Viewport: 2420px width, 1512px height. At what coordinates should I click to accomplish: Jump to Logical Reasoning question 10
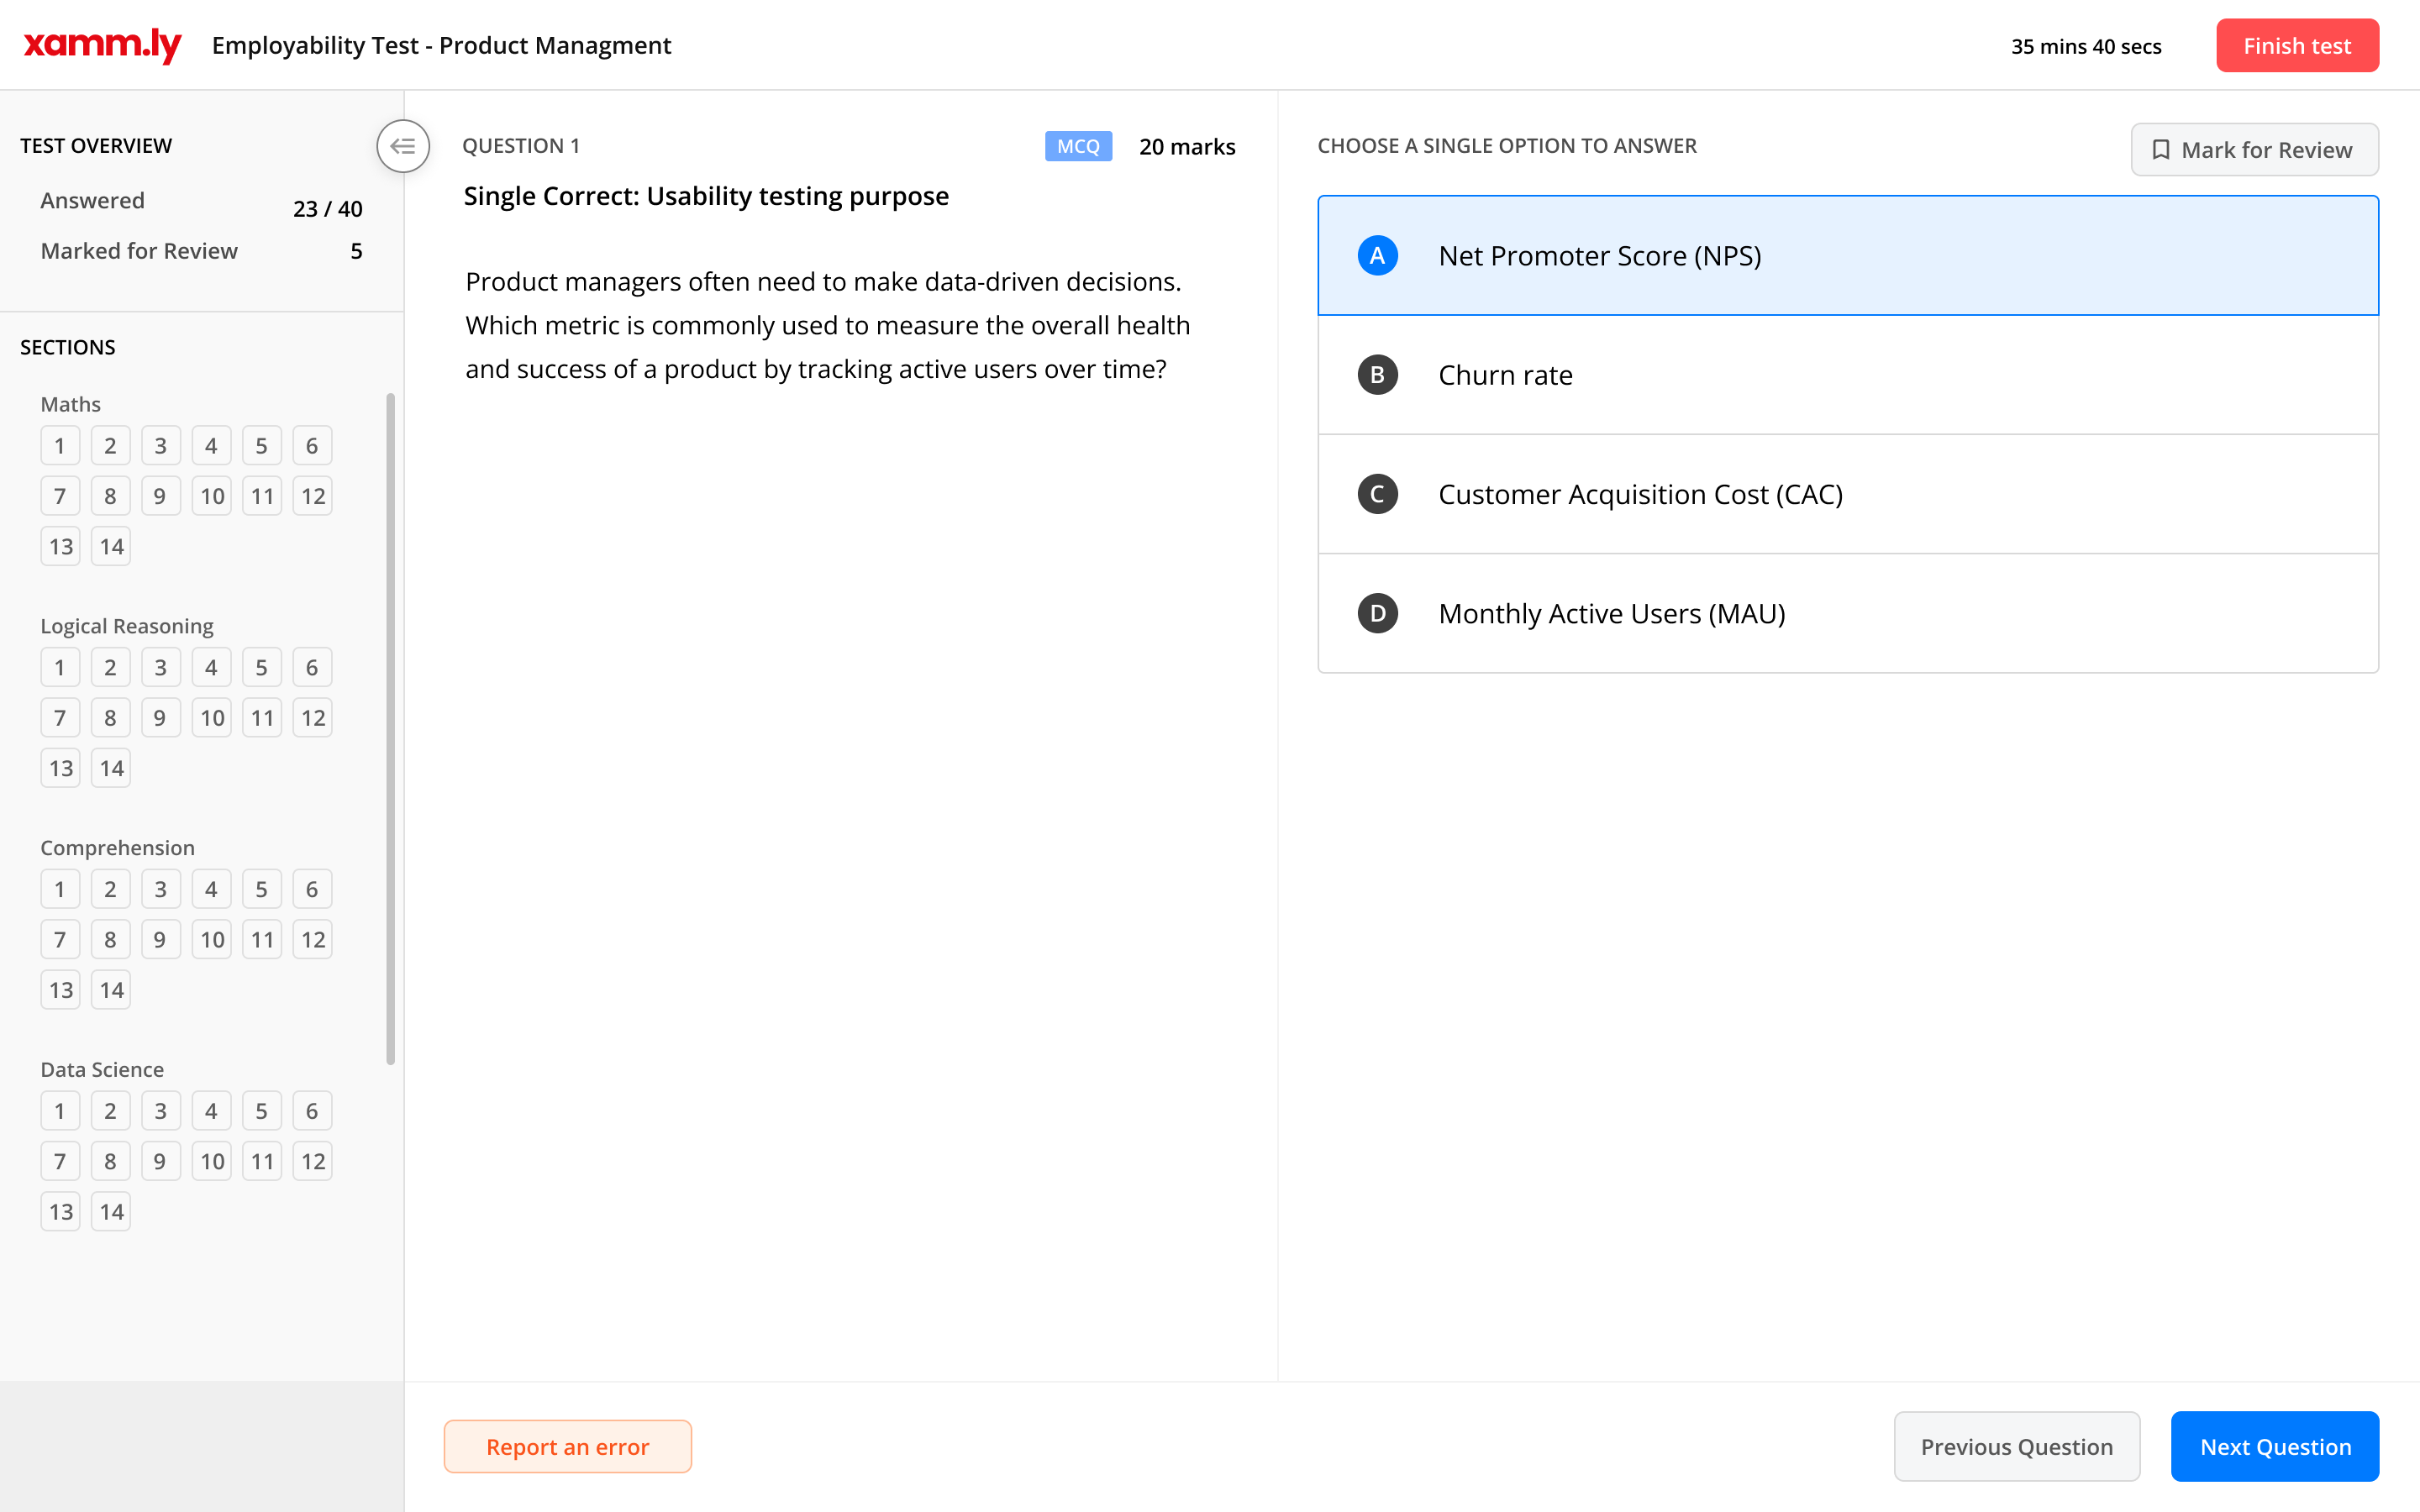point(212,718)
